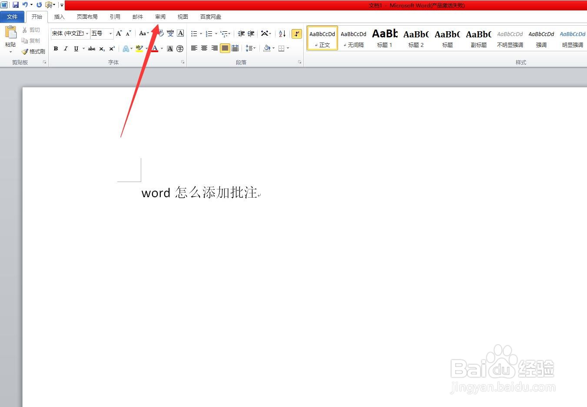Click the Copy (复制) button

pos(31,40)
